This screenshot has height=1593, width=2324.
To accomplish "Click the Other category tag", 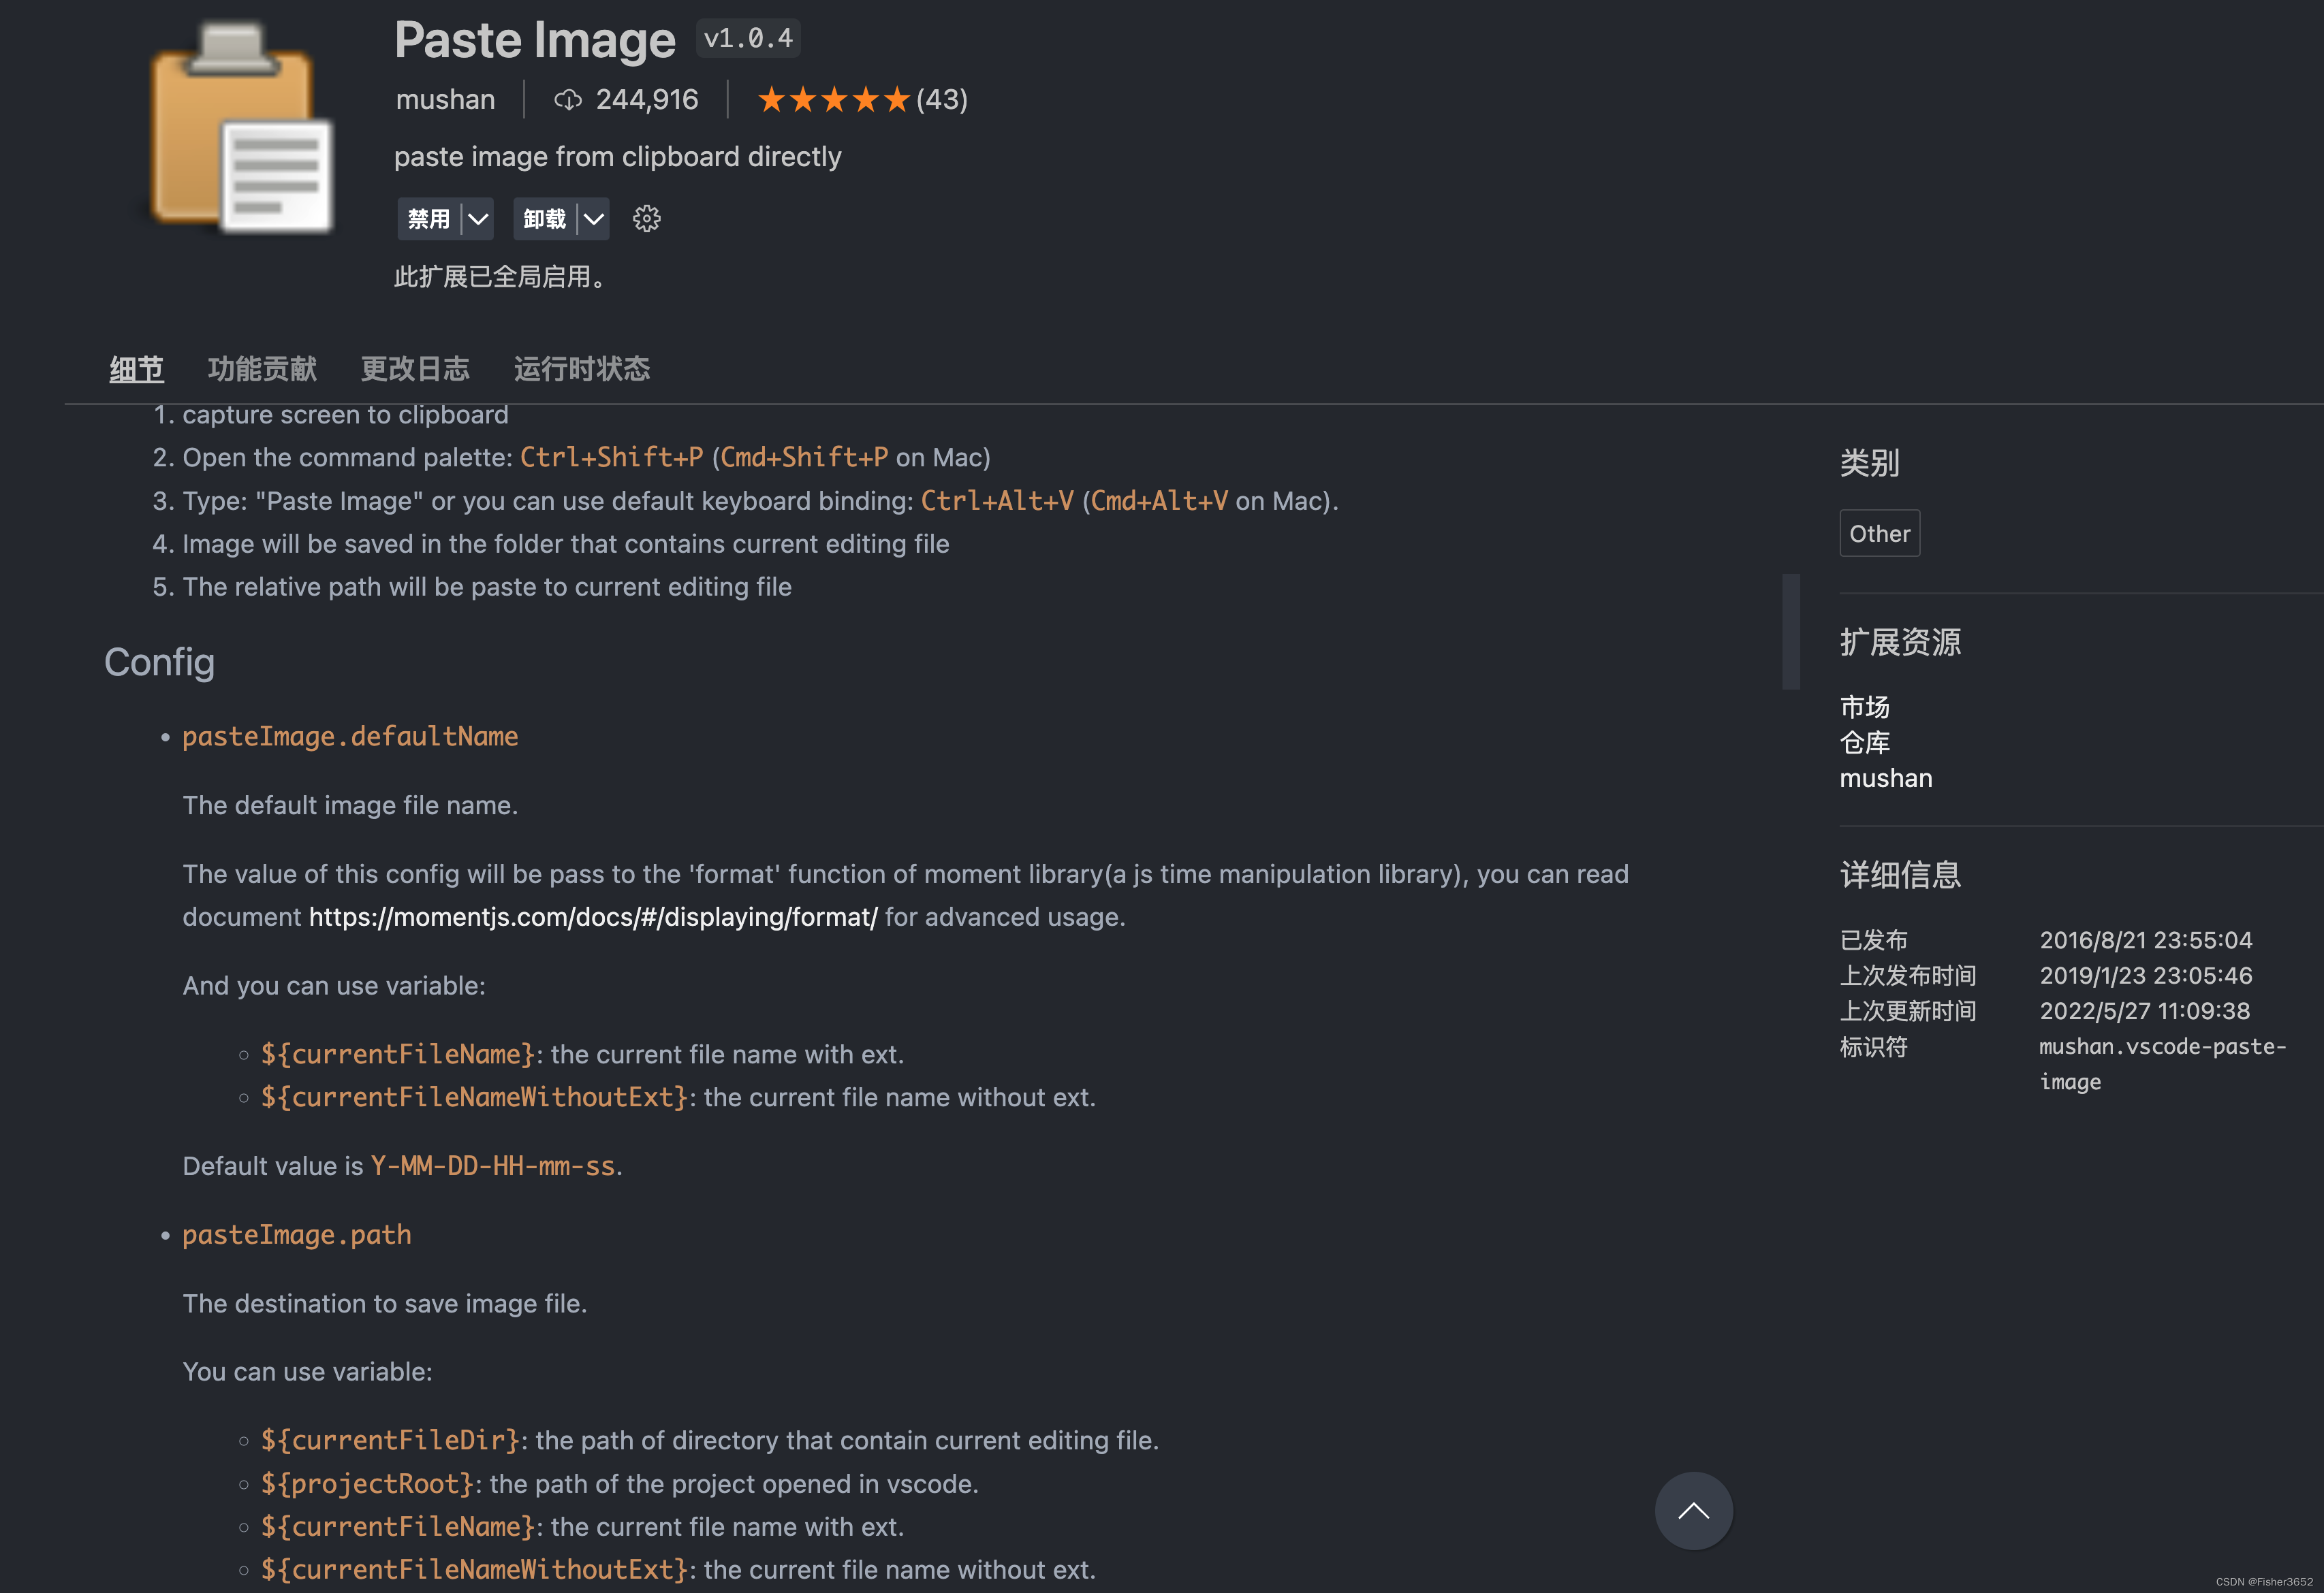I will (1879, 534).
